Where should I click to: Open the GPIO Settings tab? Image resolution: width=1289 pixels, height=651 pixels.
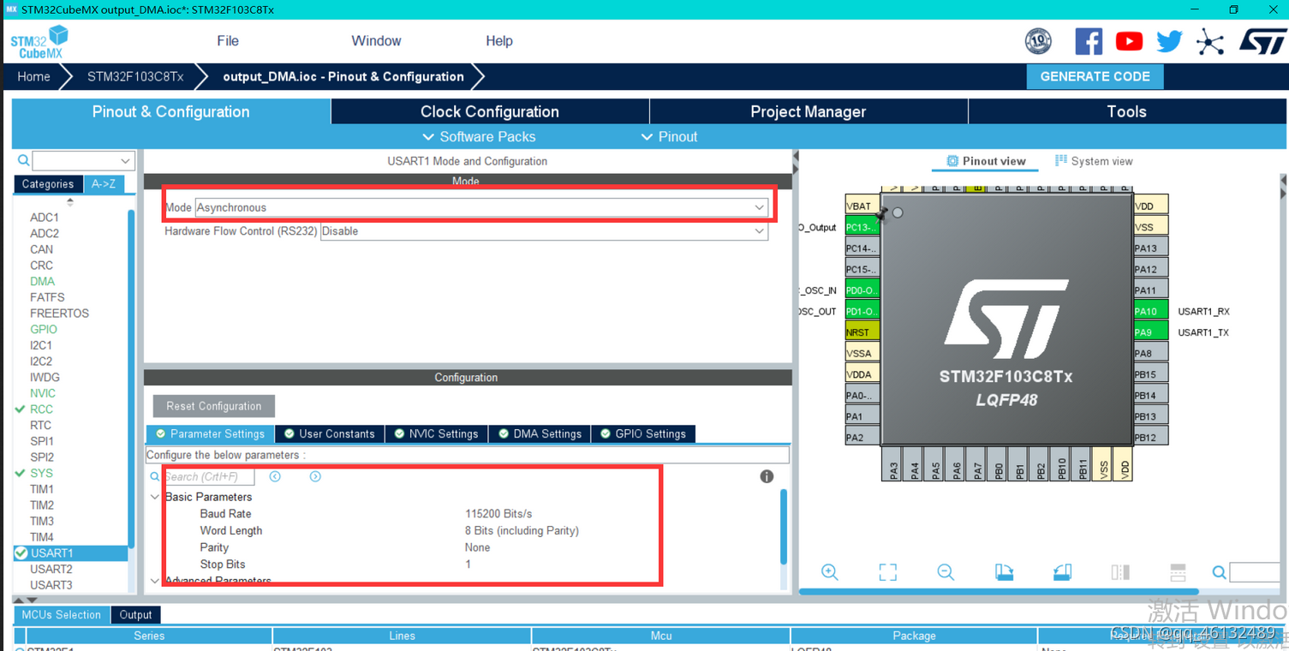point(643,433)
